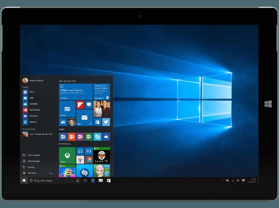Viewport: 279px width, 208px height.
Task: Open the Karten maps tile
Action: tap(67, 109)
